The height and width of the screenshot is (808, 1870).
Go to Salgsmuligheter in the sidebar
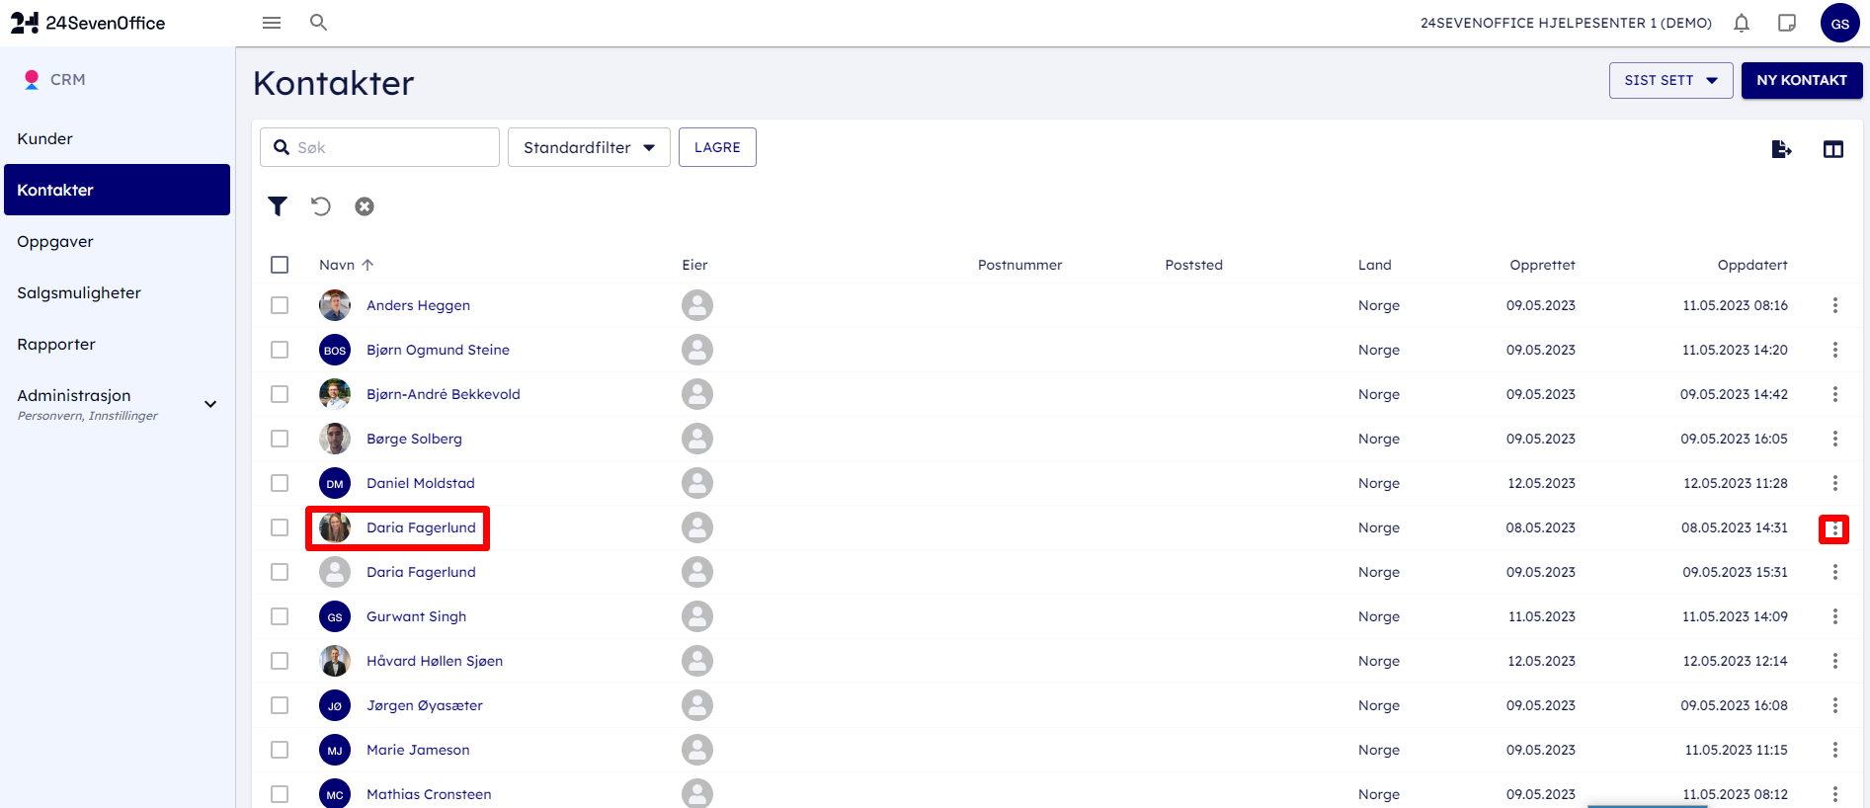click(79, 292)
